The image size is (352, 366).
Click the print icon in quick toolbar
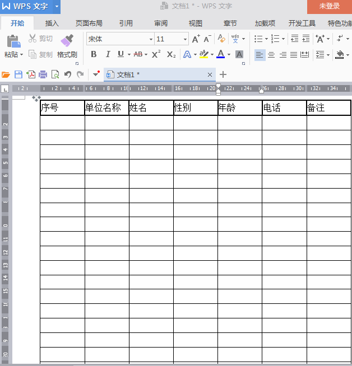coord(43,74)
